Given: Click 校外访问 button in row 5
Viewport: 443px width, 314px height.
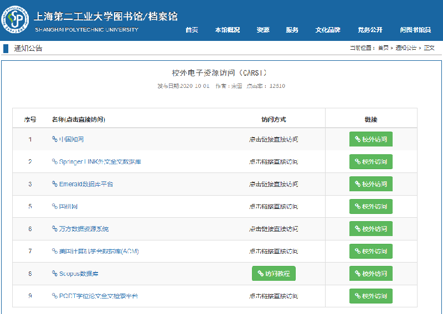Looking at the screenshot, I should pos(370,206).
